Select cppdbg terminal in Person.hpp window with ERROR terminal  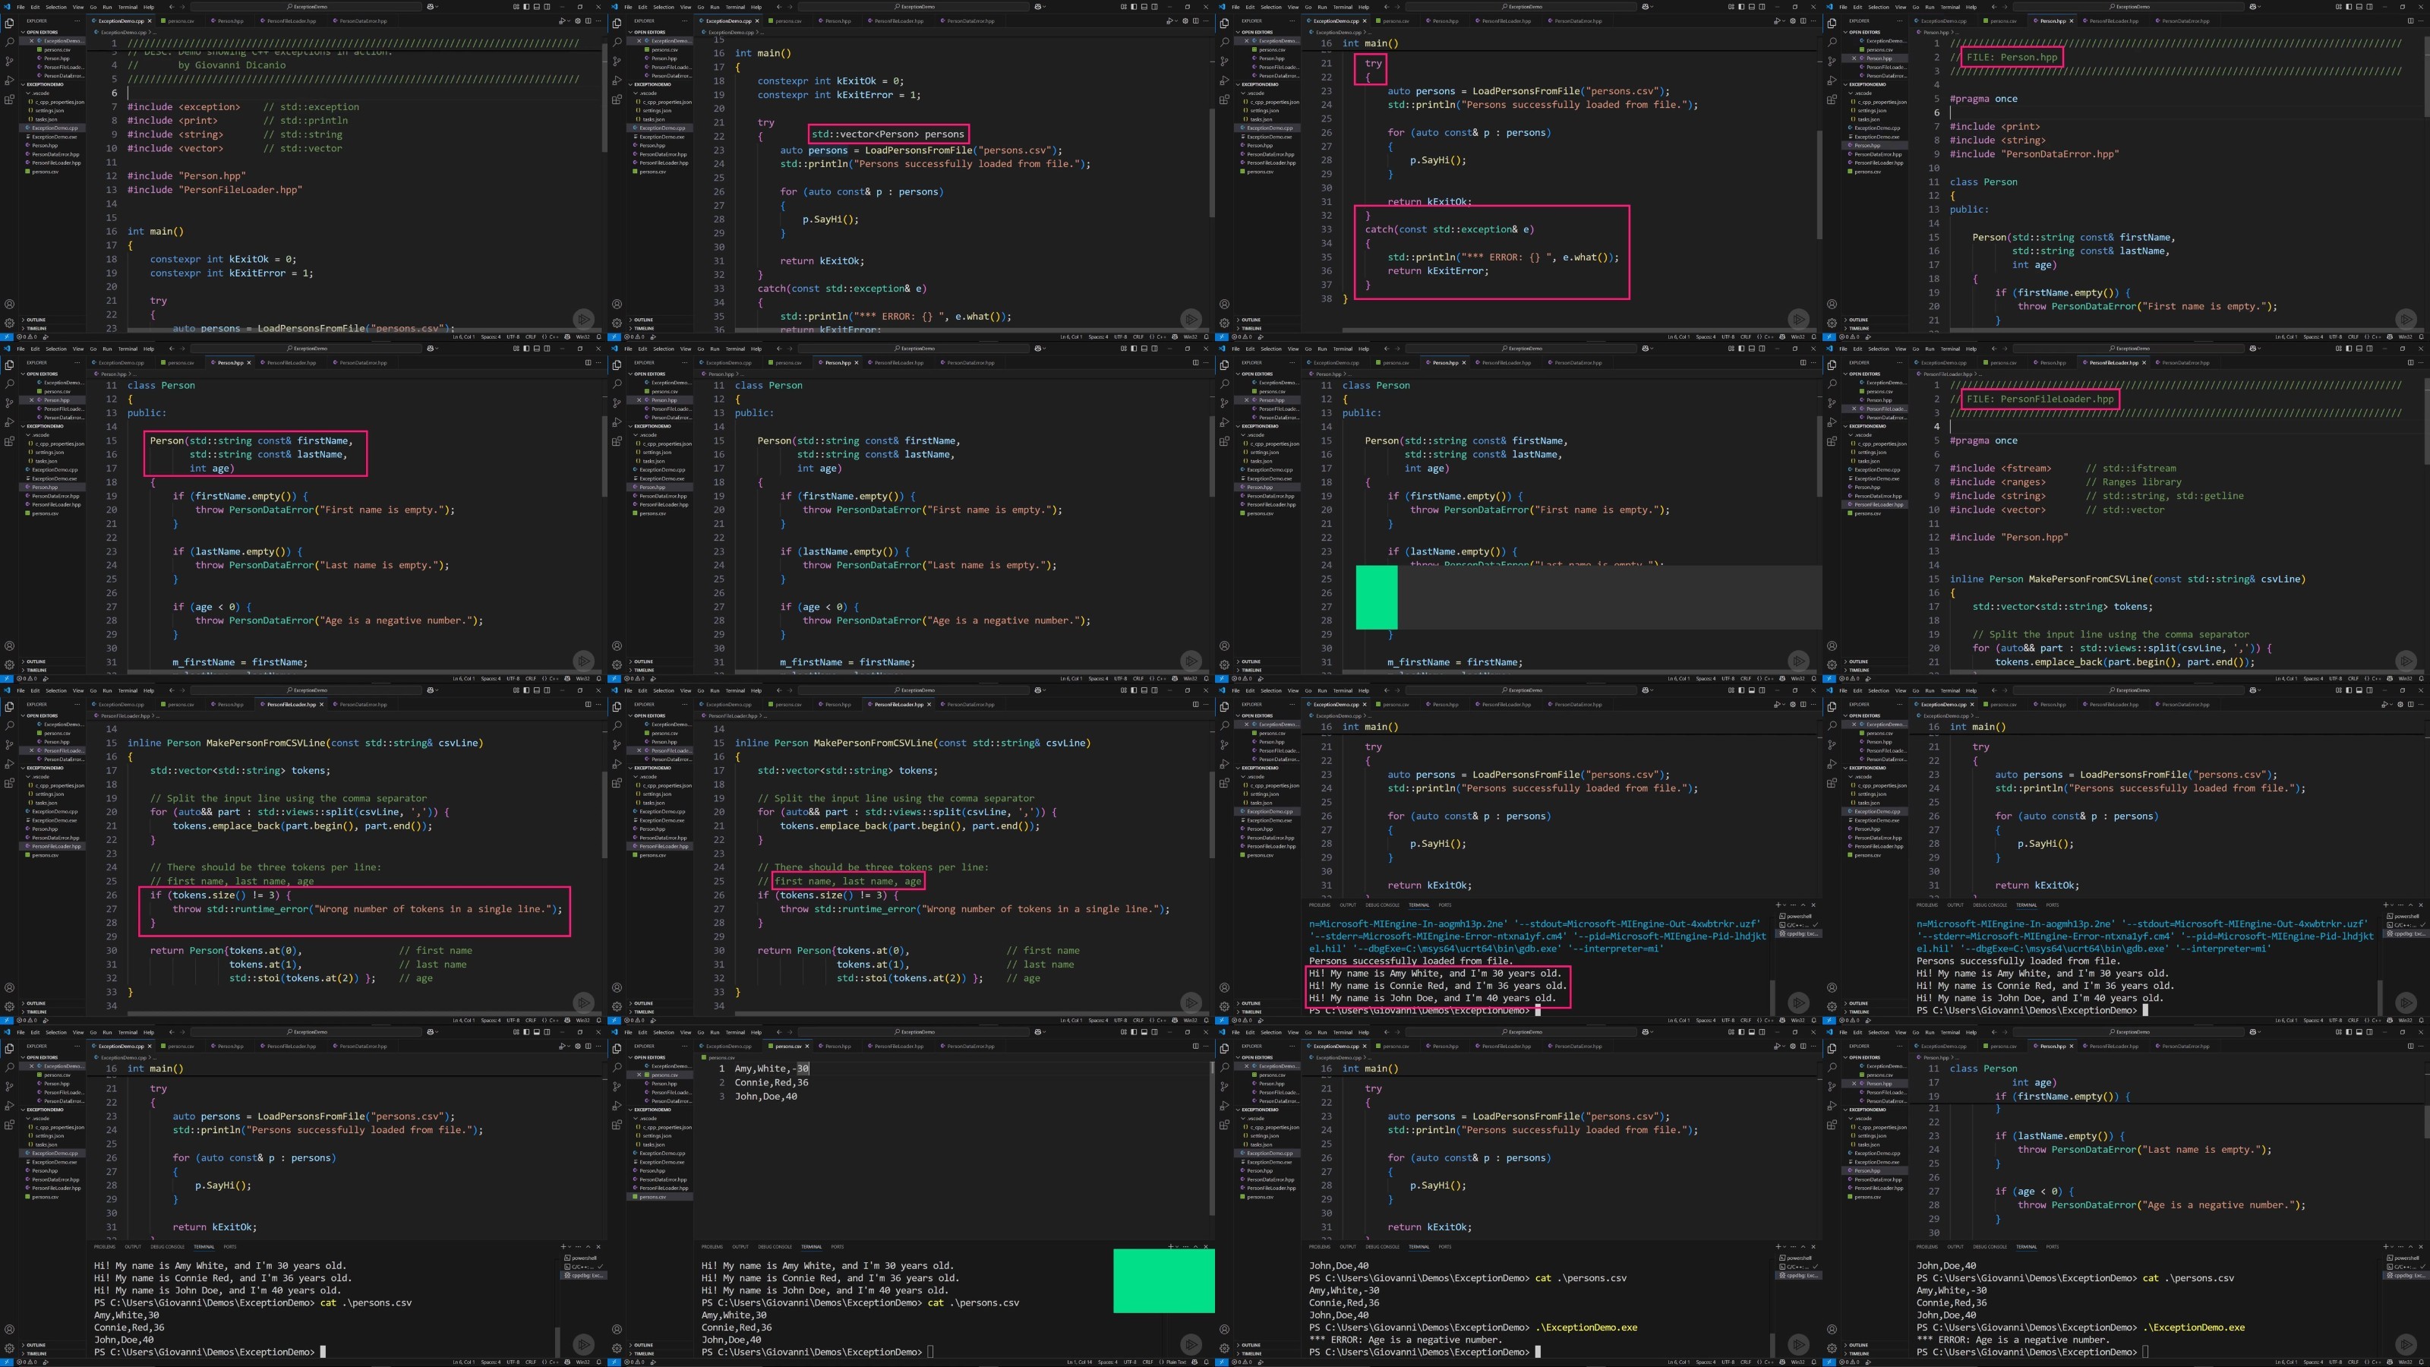point(2406,1276)
